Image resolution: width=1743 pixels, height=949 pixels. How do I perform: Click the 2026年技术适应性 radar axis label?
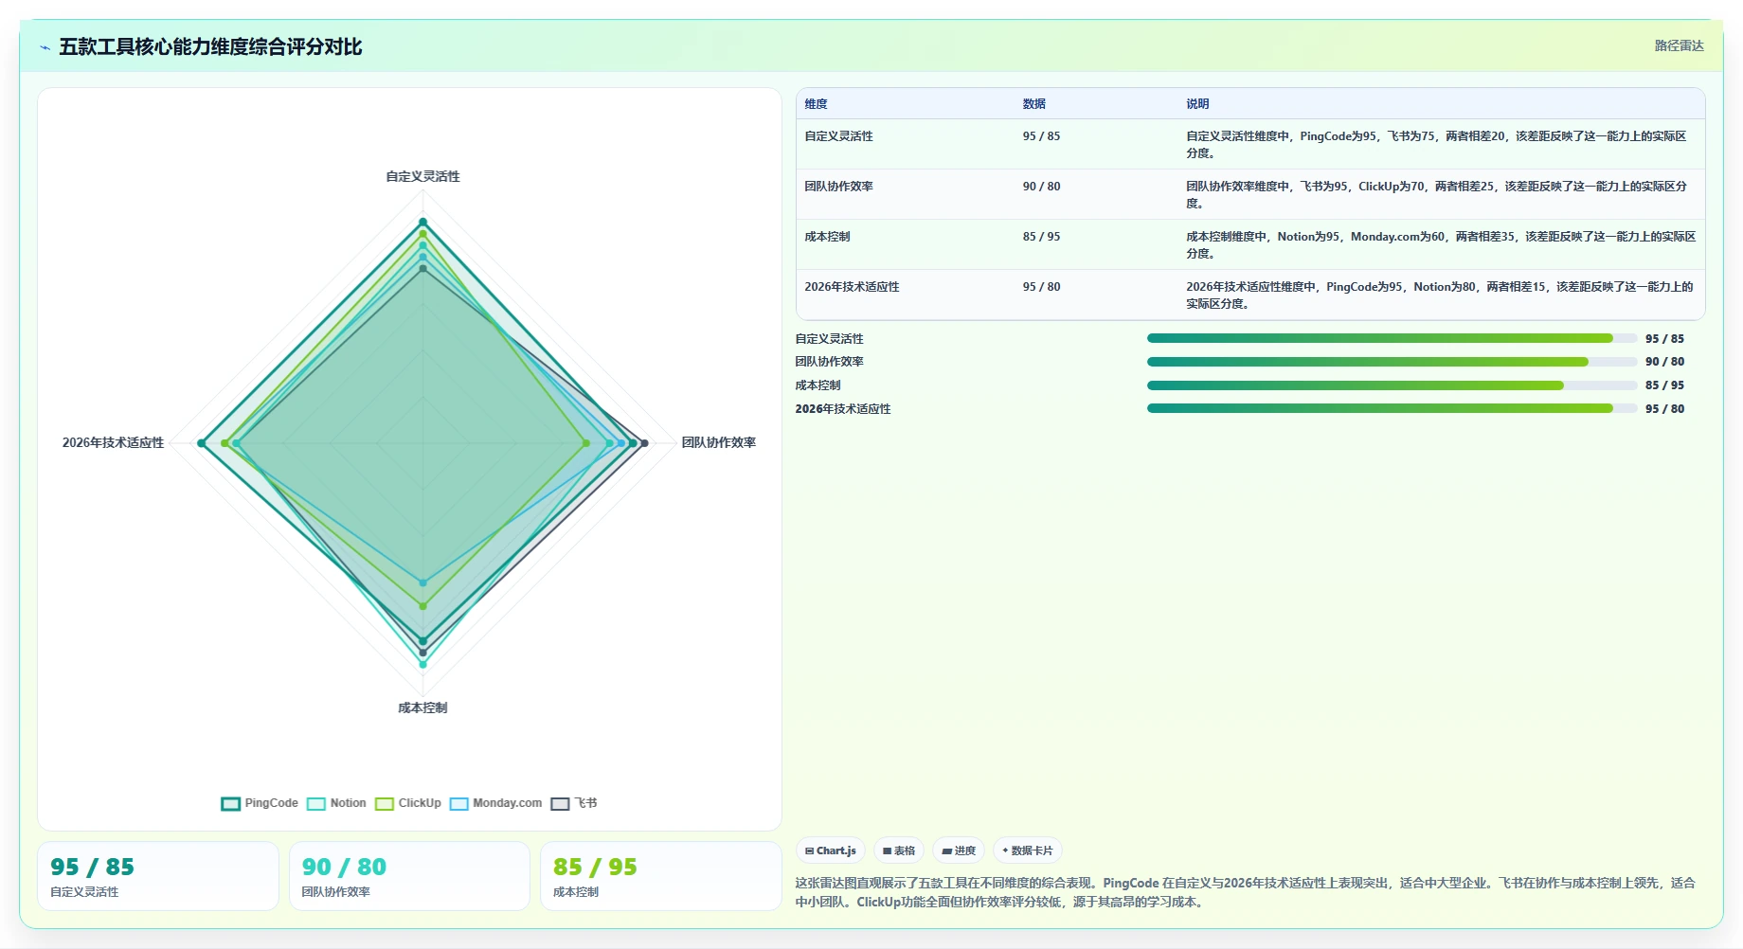click(113, 442)
